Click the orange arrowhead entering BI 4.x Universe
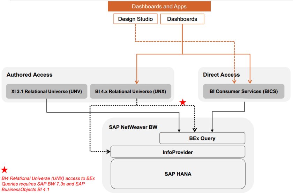 pos(136,82)
